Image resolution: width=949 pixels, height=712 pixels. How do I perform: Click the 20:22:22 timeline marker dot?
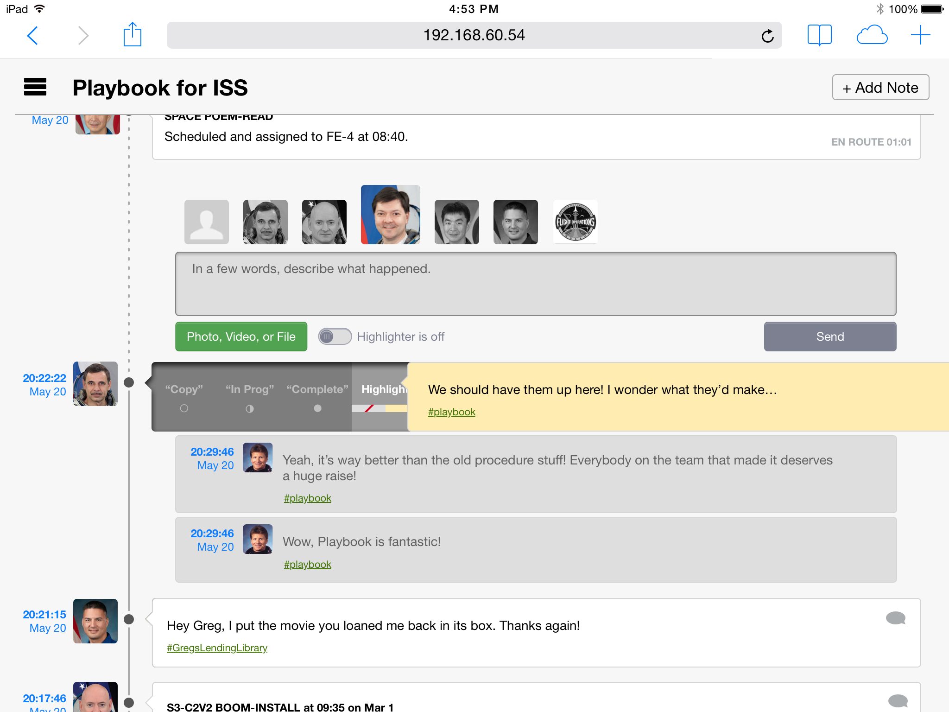click(129, 382)
